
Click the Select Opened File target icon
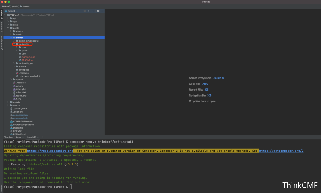pos(84,11)
